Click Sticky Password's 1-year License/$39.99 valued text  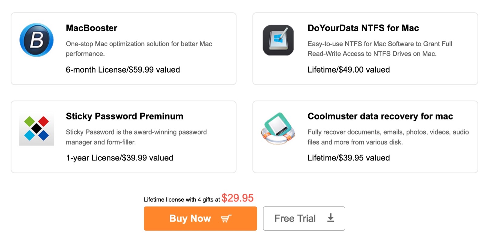pos(119,158)
